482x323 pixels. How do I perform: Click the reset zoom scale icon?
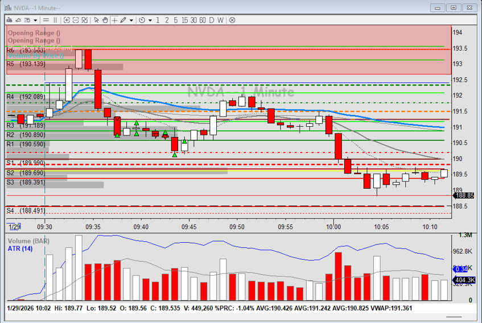[85, 20]
